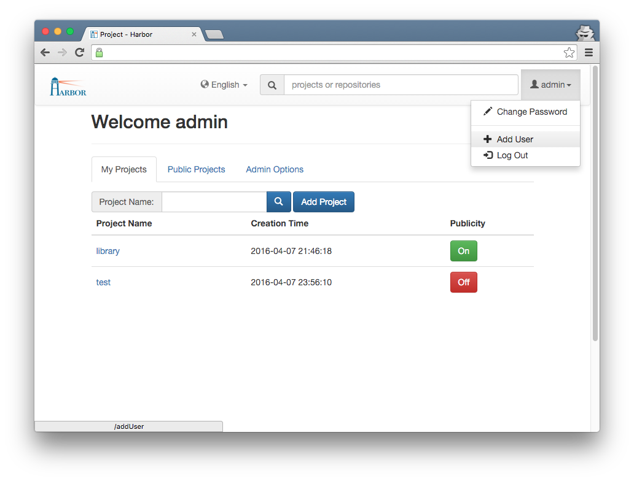Click the Project Name column header
Viewport: 634px width, 481px height.
click(123, 223)
